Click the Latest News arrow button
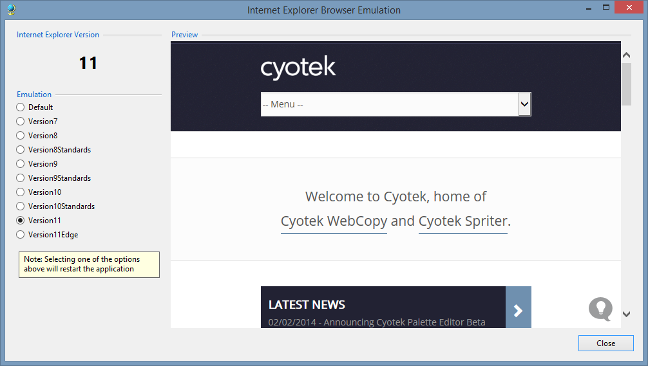The height and width of the screenshot is (366, 648). pyautogui.click(x=519, y=307)
